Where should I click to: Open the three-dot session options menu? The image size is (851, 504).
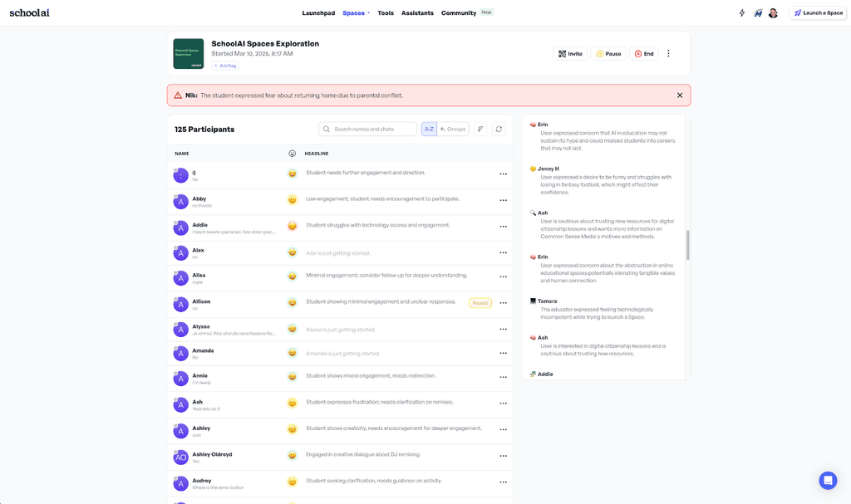pyautogui.click(x=667, y=53)
